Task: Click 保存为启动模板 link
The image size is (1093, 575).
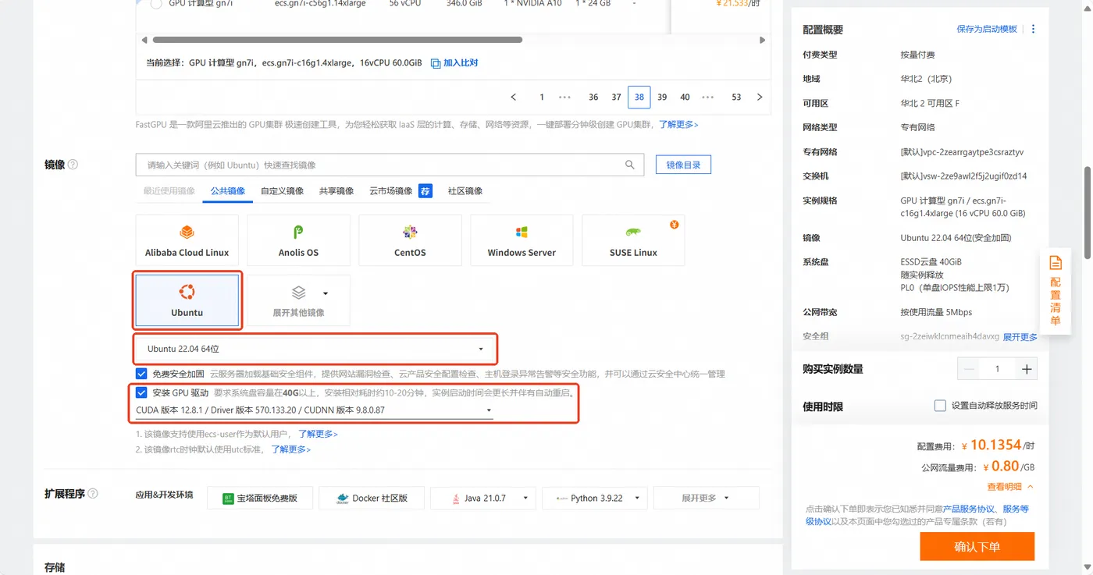Action: 987,29
